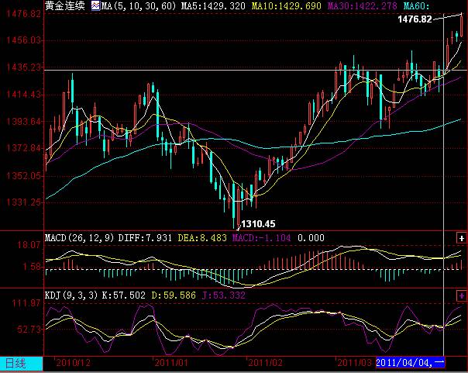Image resolution: width=468 pixels, height=373 pixels.
Task: Select the 日线 daily period tab
Action: (21, 364)
